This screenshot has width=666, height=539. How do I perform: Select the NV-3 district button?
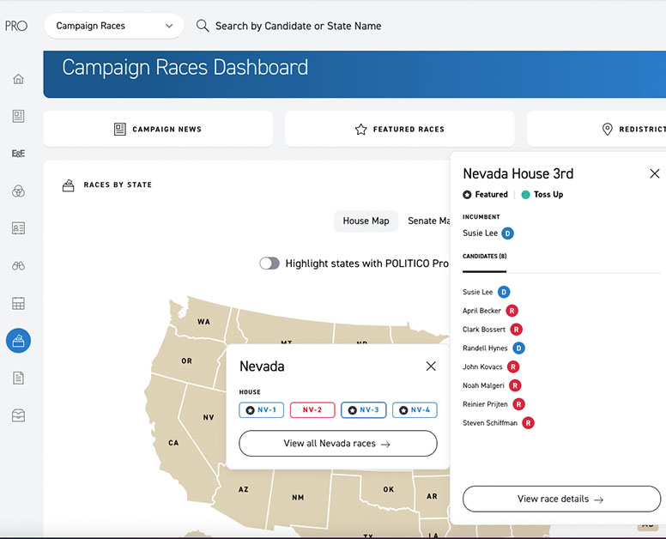click(x=364, y=410)
